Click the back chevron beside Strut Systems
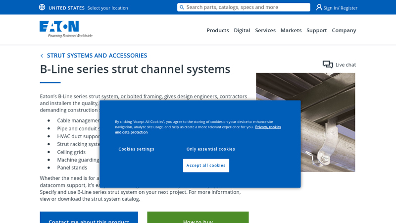396x223 pixels. pos(42,56)
